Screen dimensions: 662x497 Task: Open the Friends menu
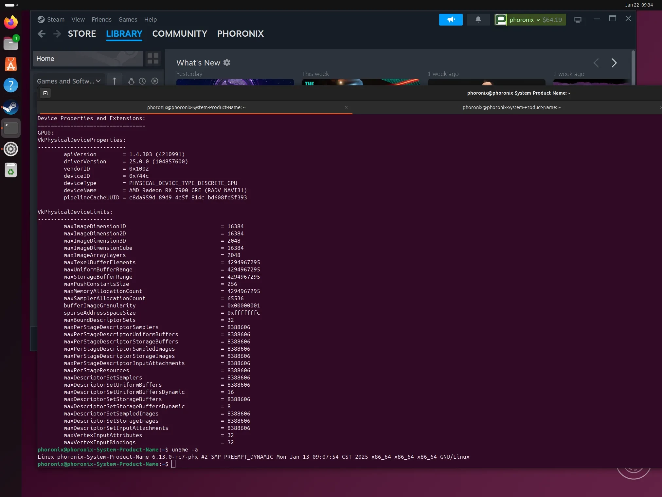pos(101,20)
